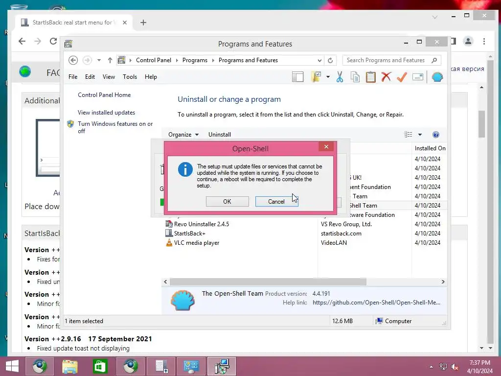Click the browser Back arrow

[x=22, y=41]
